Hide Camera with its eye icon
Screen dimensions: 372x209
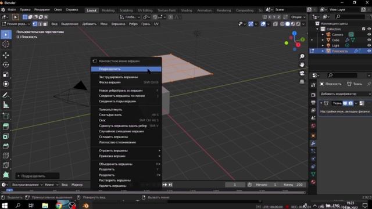pos(369,35)
